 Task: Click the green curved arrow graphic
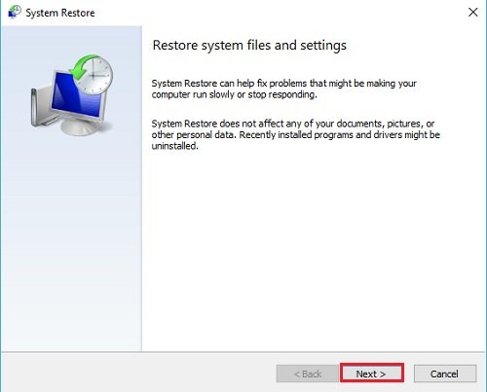point(79,67)
